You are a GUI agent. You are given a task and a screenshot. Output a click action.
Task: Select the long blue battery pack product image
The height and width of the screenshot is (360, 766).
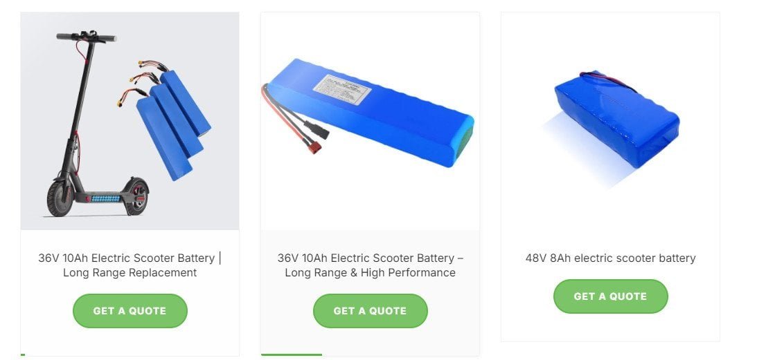click(369, 112)
